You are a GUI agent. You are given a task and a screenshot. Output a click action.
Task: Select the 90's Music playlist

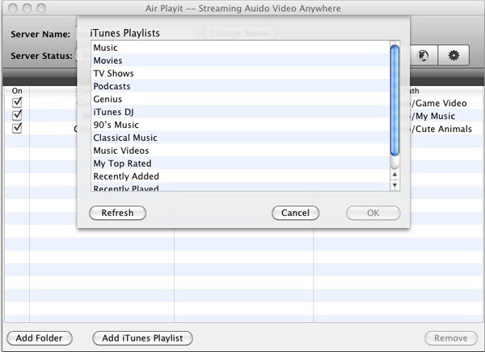pos(241,125)
